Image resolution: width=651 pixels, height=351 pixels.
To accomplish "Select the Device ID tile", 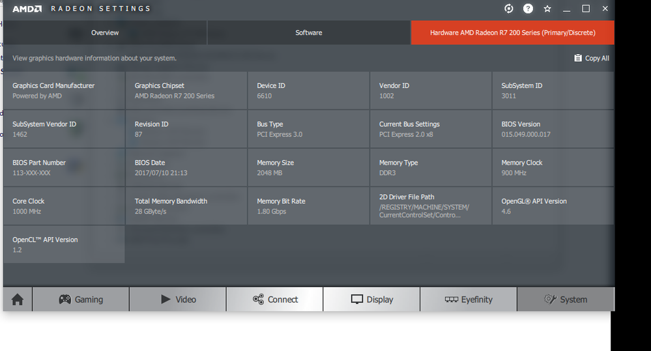I will pyautogui.click(x=308, y=91).
